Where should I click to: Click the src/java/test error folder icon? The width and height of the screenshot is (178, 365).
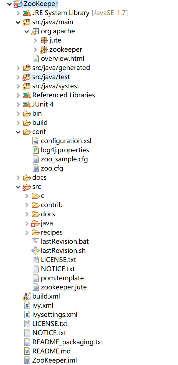click(x=27, y=77)
